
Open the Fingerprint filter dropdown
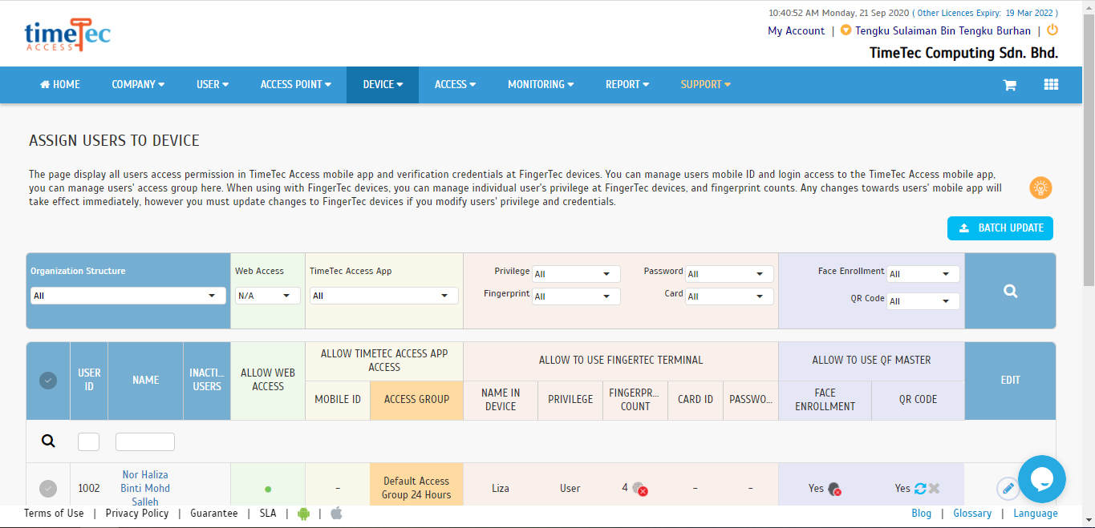577,296
